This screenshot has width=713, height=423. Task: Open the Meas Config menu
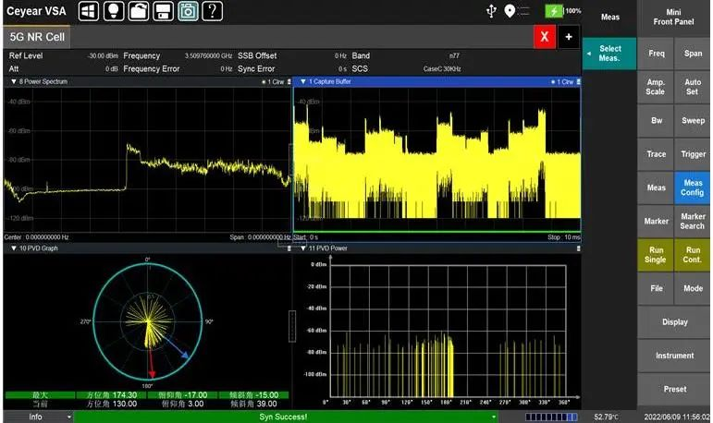693,187
